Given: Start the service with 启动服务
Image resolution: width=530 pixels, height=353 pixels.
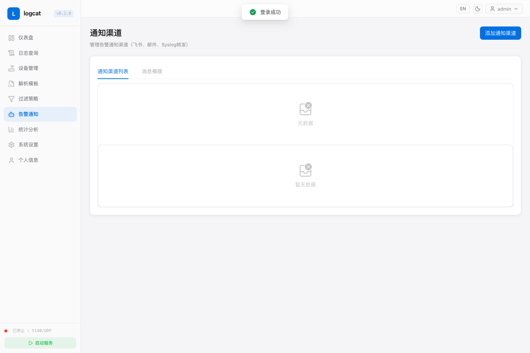Looking at the screenshot, I should click(x=40, y=343).
